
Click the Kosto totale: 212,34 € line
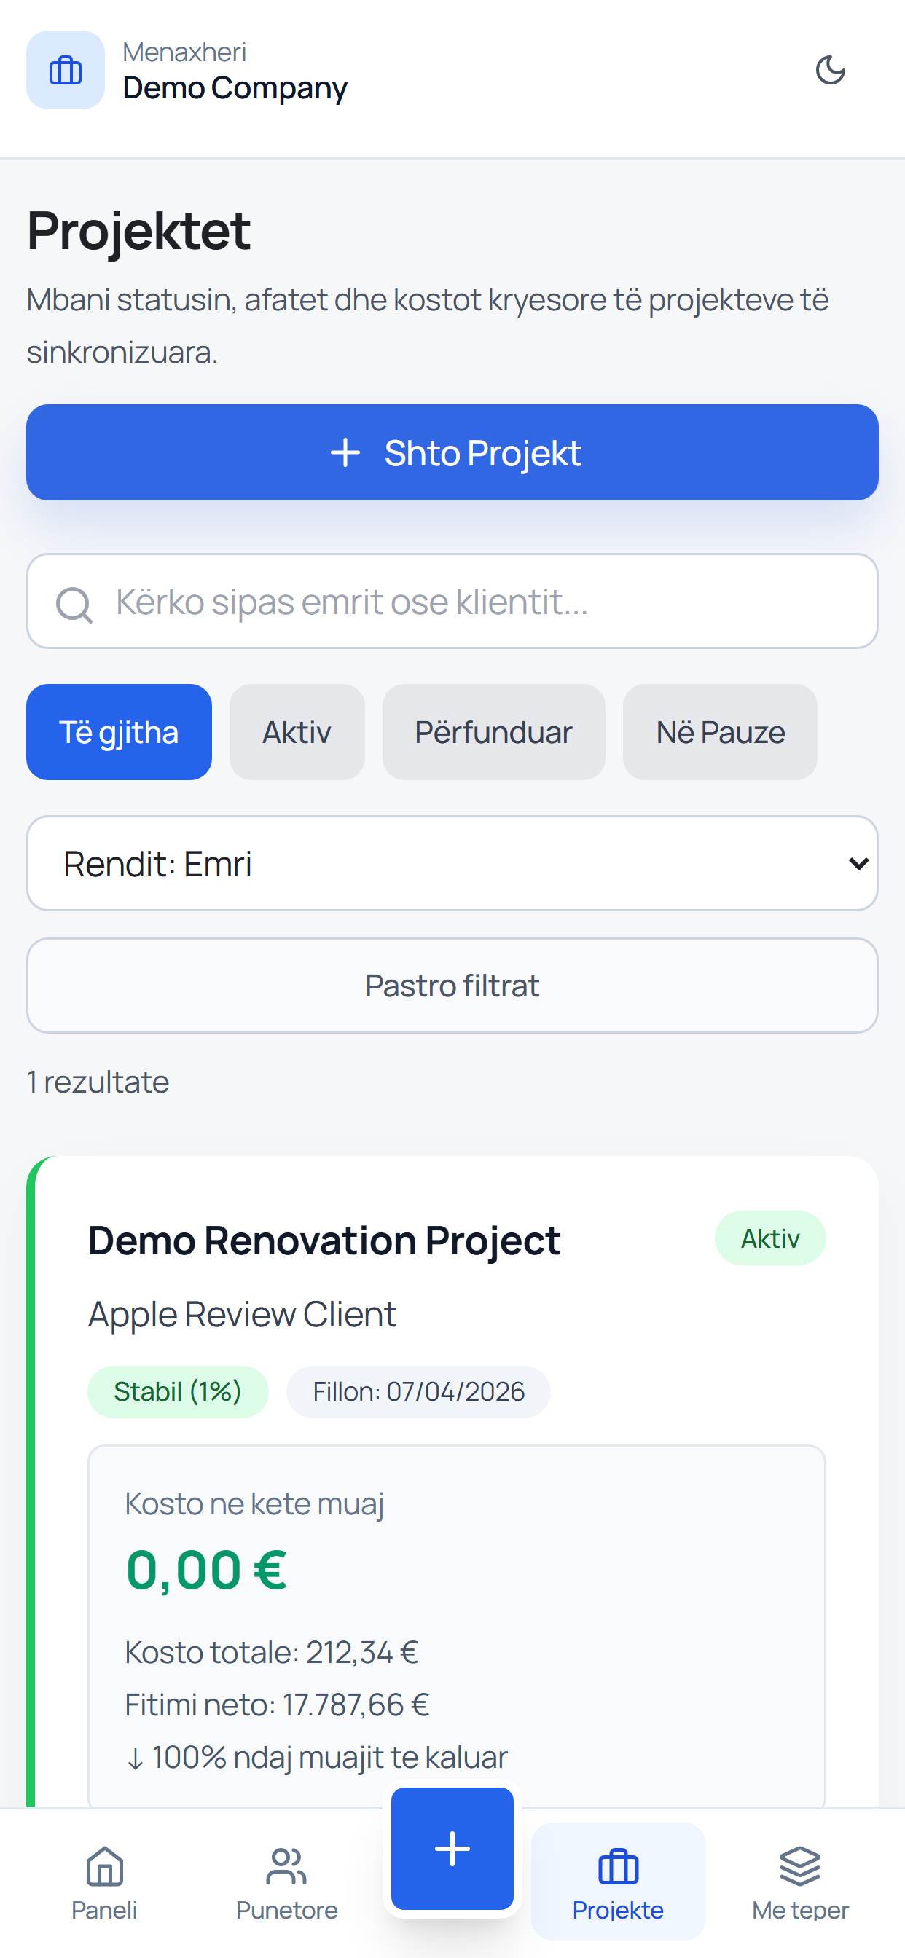point(272,1651)
